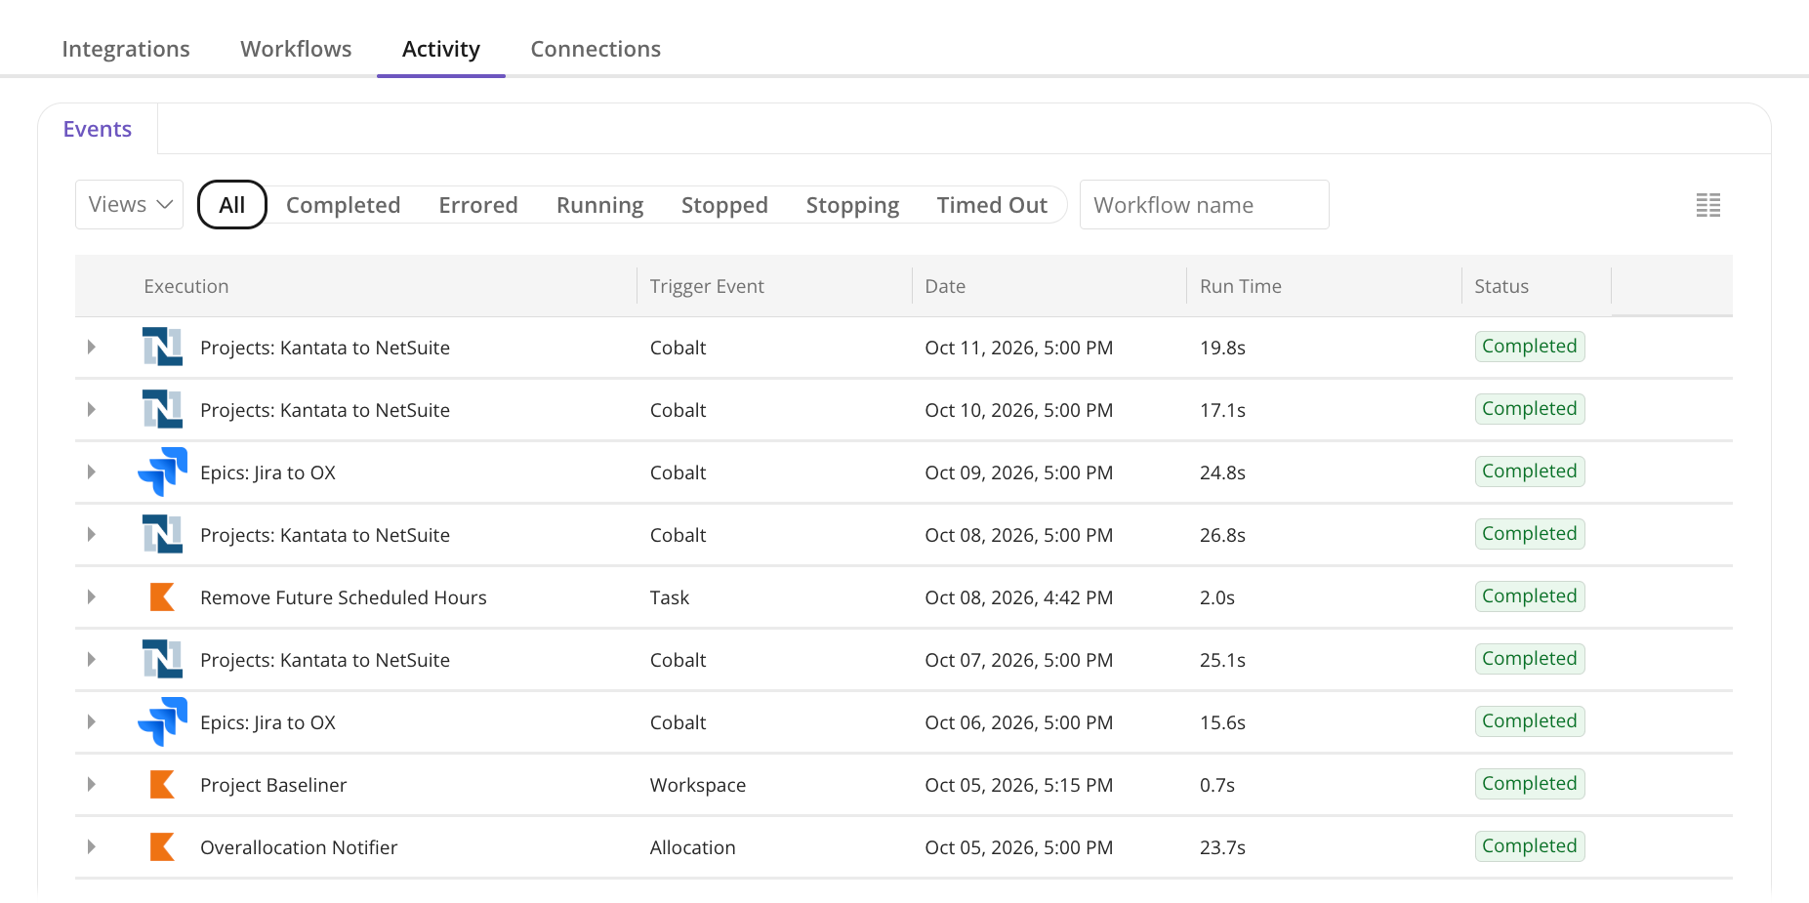Click the Run Time column header
The height and width of the screenshot is (903, 1809).
click(1241, 286)
